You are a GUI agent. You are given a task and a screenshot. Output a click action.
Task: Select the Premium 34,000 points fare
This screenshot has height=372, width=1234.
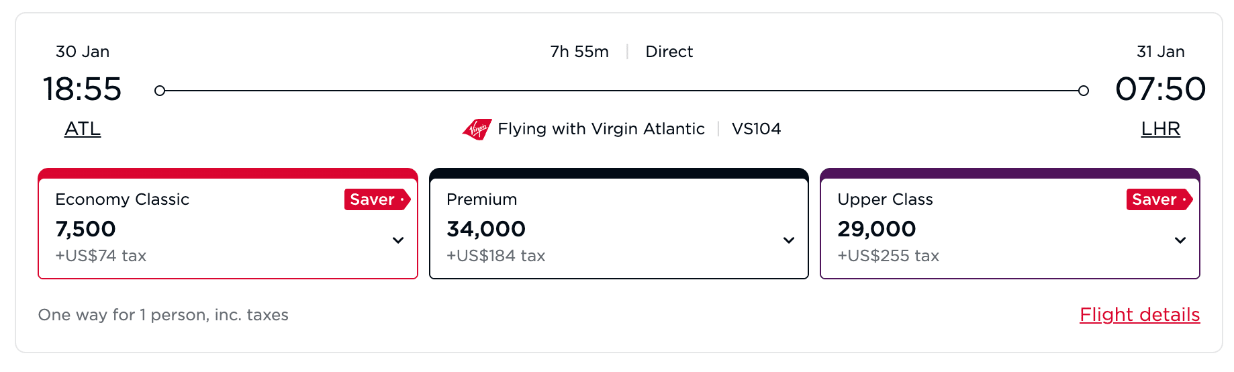(619, 224)
